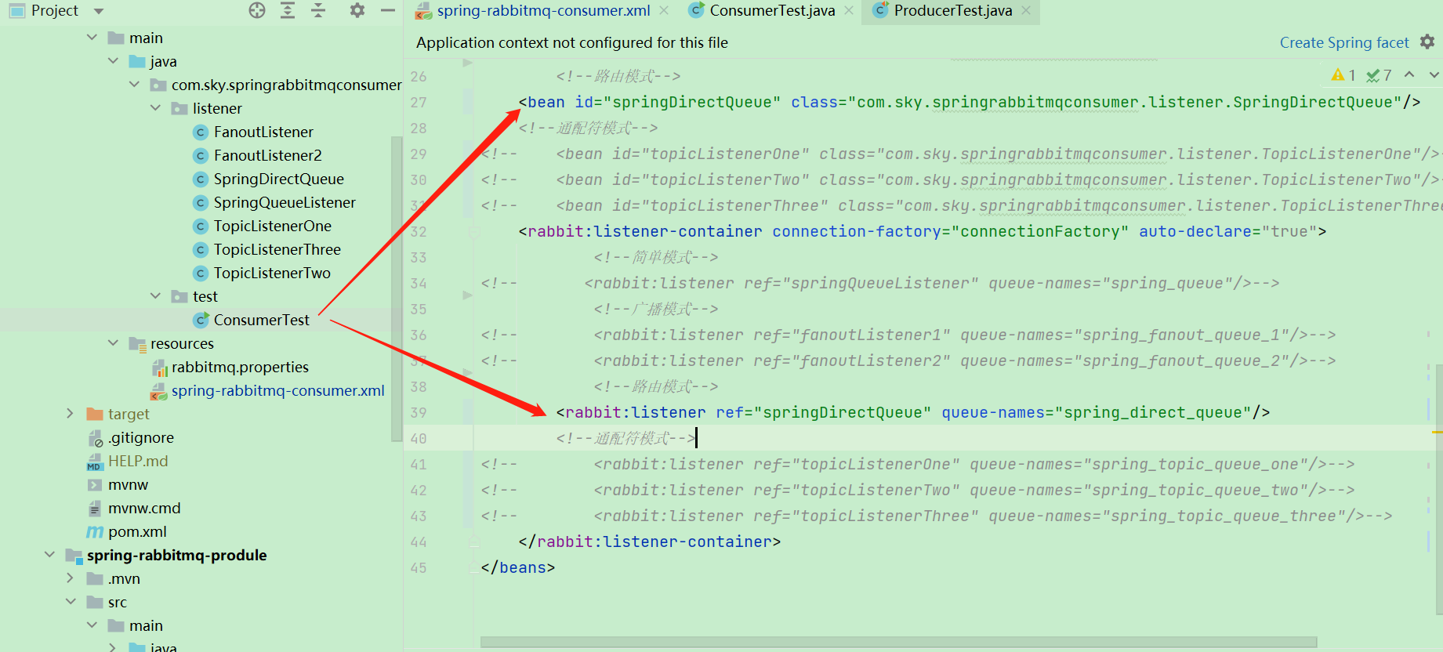
Task: Click the target folder icon
Action: pyautogui.click(x=95, y=414)
